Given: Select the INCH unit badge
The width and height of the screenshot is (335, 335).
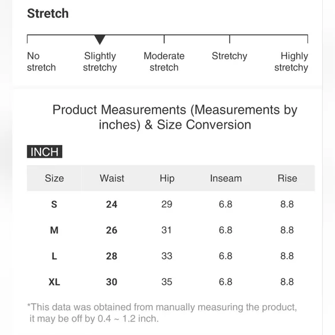Looking at the screenshot, I should coord(44,151).
